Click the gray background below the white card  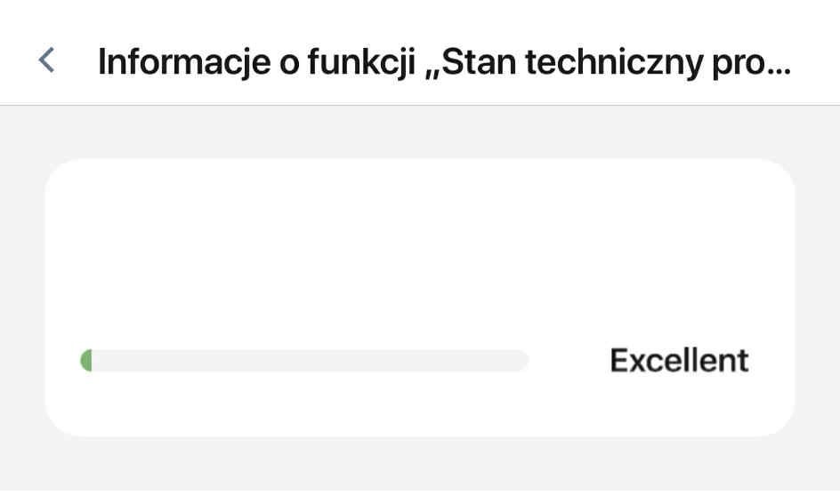coord(418,462)
